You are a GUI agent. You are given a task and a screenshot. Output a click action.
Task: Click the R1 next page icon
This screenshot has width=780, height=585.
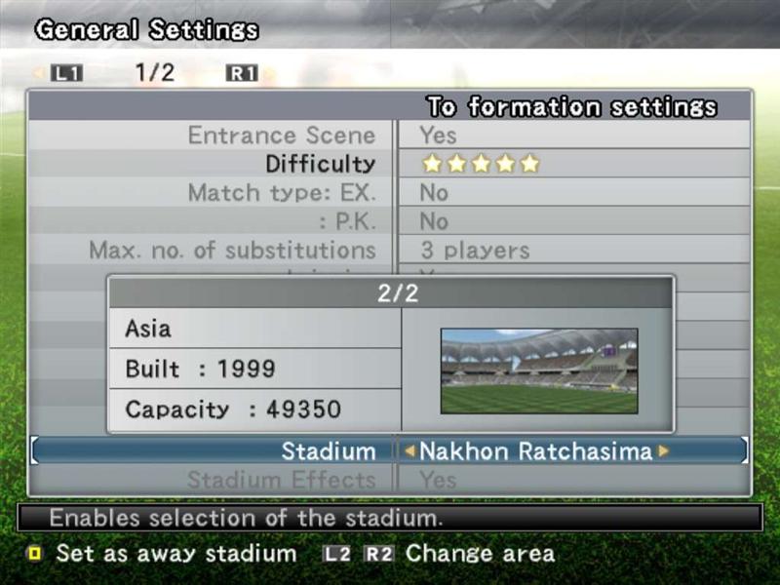tap(242, 74)
